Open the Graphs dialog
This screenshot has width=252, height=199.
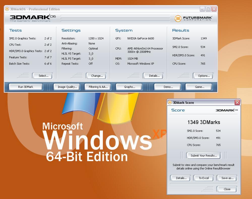[129, 87]
